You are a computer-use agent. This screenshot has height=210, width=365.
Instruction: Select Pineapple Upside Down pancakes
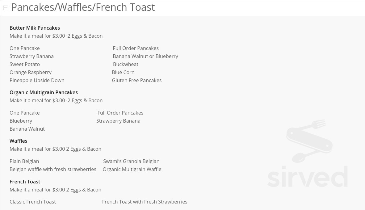coord(37,80)
